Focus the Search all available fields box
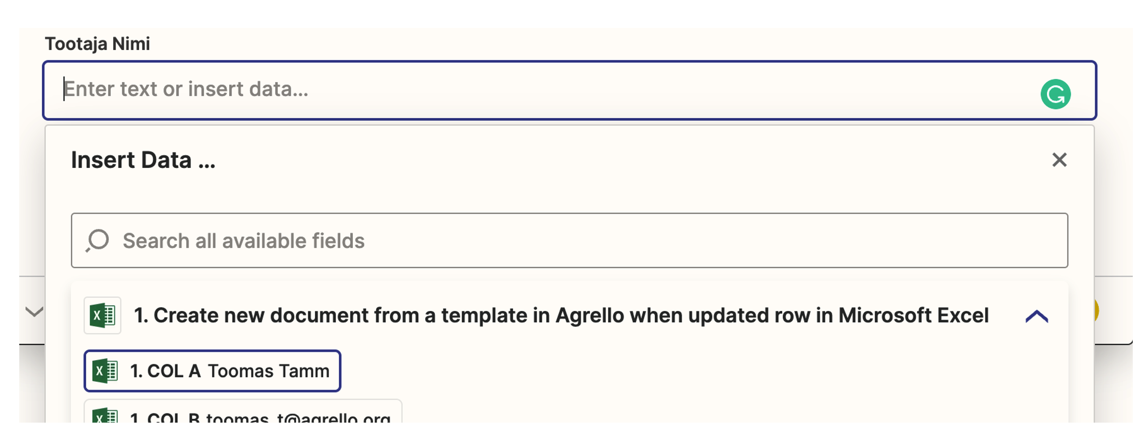 568,240
